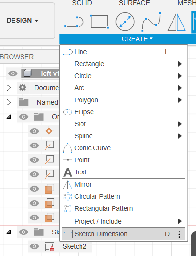The width and height of the screenshot is (196, 256).
Task: Switch to the SURFACE tab
Action: (134, 3)
